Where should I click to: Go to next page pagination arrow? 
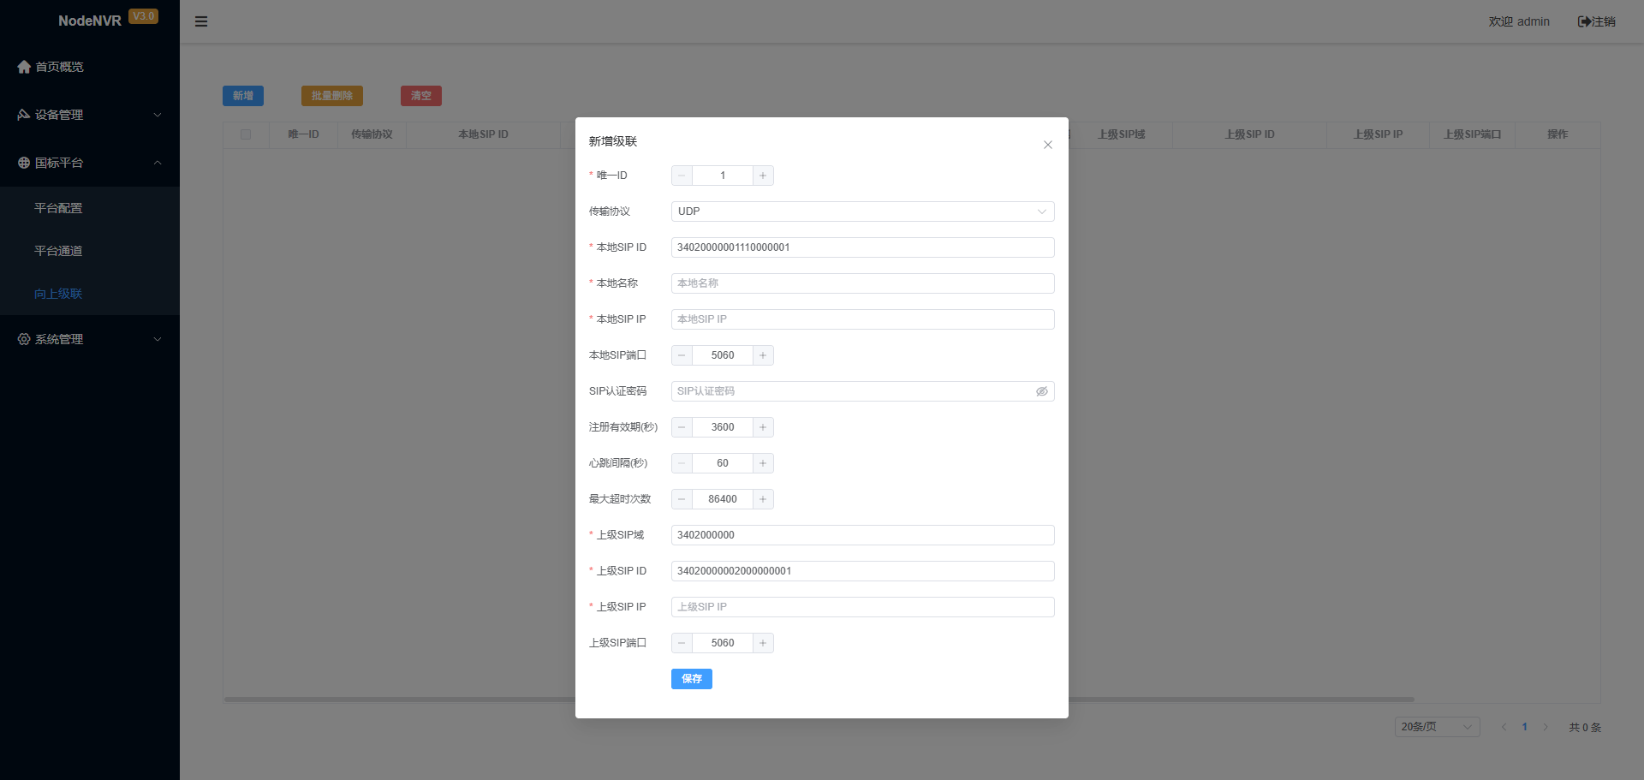[x=1546, y=727]
